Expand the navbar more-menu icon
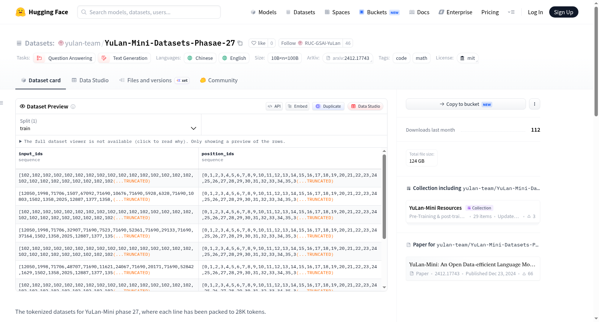 511,12
